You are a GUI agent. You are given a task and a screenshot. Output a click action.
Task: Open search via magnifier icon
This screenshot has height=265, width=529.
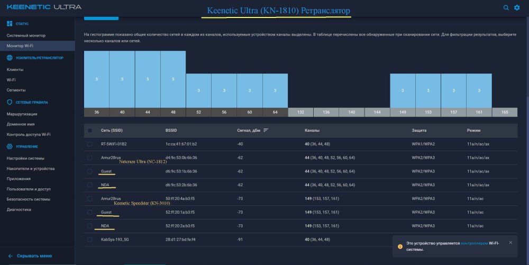(506, 7)
